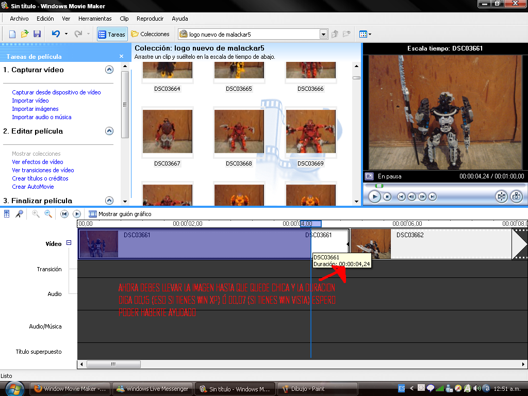Open the split clip camera icon in the preview panel
528x396 pixels.
(500, 196)
